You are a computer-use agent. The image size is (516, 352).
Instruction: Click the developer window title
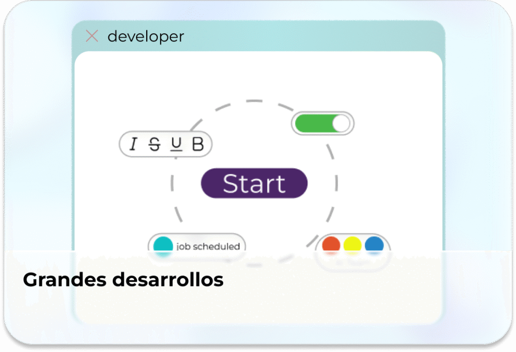point(146,36)
